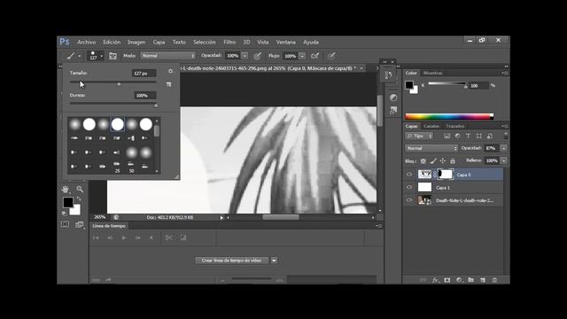The image size is (567, 319).
Task: Open the Tipo layer filter dropdown
Action: click(x=419, y=136)
